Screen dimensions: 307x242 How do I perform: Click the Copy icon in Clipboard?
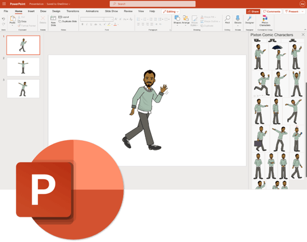[x=19, y=21]
